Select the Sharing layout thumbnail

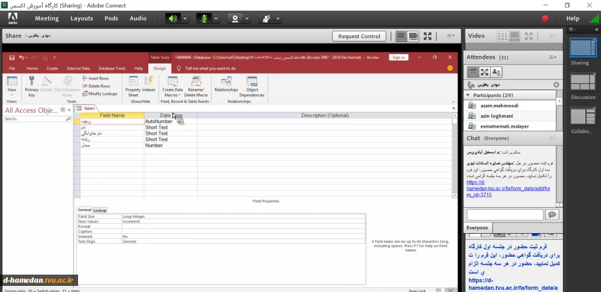(x=583, y=48)
